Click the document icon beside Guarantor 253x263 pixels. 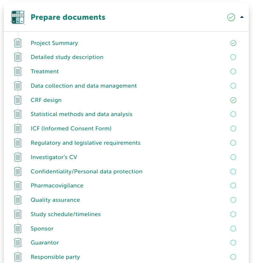(18, 243)
